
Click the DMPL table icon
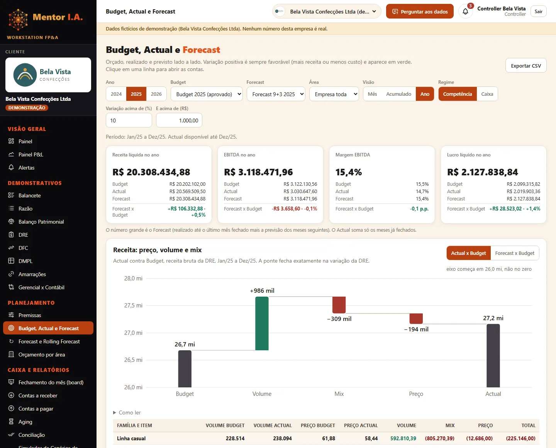point(11,261)
